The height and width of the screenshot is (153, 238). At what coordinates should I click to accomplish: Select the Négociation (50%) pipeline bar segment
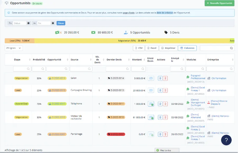tap(132, 41)
